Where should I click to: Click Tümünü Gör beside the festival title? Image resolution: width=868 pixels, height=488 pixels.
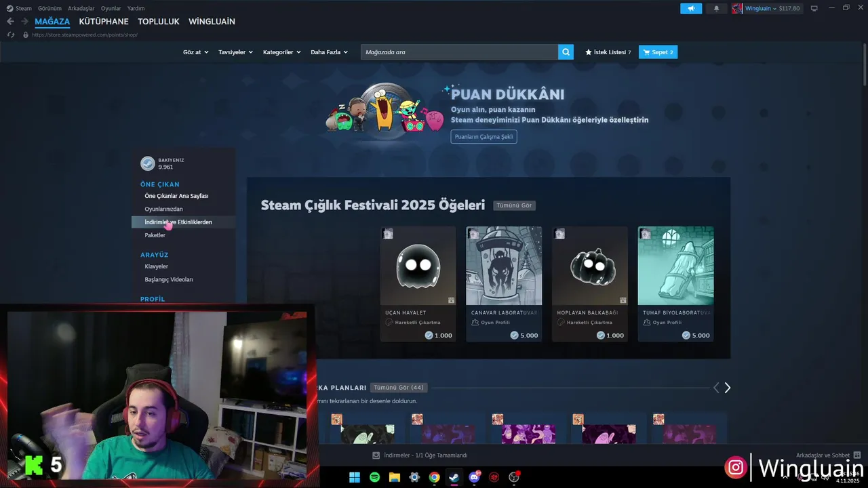tap(514, 205)
